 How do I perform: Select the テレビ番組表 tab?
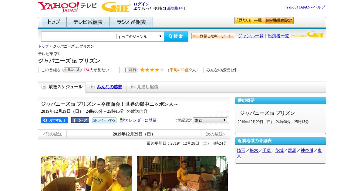(88, 22)
